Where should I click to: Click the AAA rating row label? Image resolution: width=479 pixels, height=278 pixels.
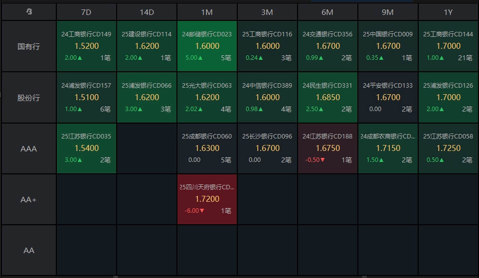(29, 149)
